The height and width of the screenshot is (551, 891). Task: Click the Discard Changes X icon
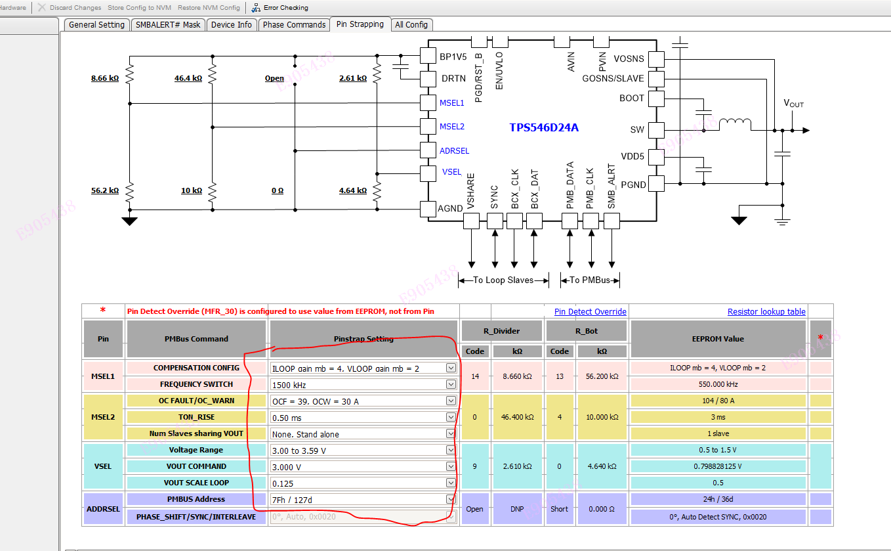click(42, 8)
